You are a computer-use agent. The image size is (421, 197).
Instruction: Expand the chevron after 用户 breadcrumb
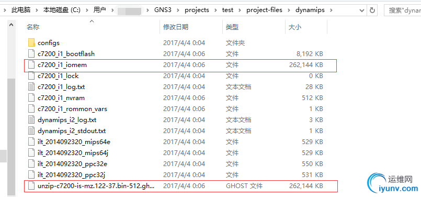(112, 10)
